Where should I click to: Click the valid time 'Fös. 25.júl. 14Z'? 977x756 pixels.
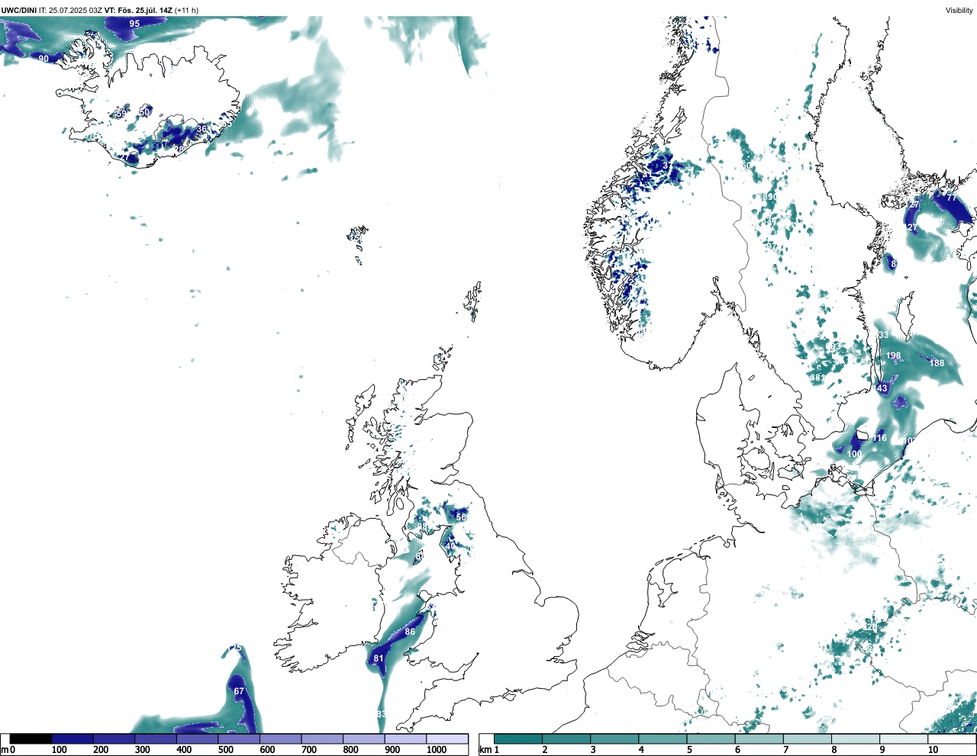(146, 10)
